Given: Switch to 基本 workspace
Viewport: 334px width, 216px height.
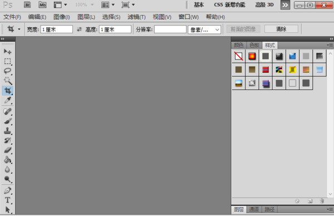Looking at the screenshot, I should point(199,4).
